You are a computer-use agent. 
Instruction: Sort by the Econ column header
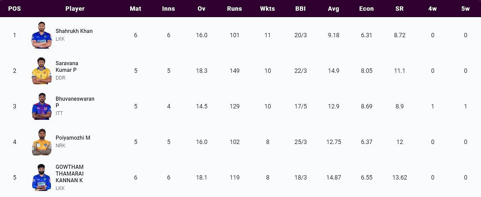click(366, 9)
